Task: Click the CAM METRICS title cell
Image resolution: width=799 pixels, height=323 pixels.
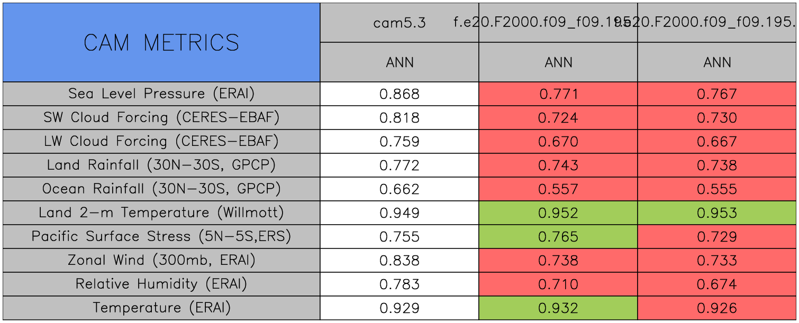Action: coord(161,42)
